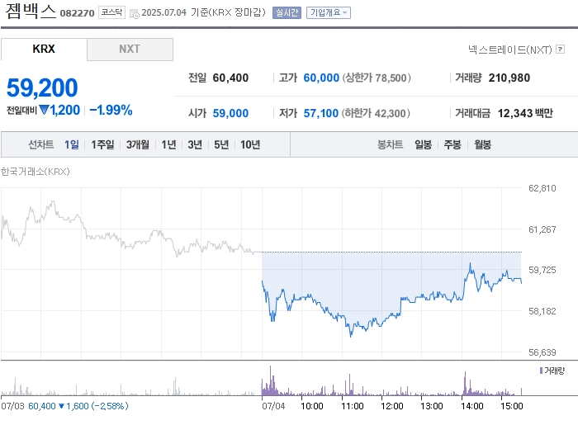Click the lower limit price 42,300

click(x=390, y=113)
